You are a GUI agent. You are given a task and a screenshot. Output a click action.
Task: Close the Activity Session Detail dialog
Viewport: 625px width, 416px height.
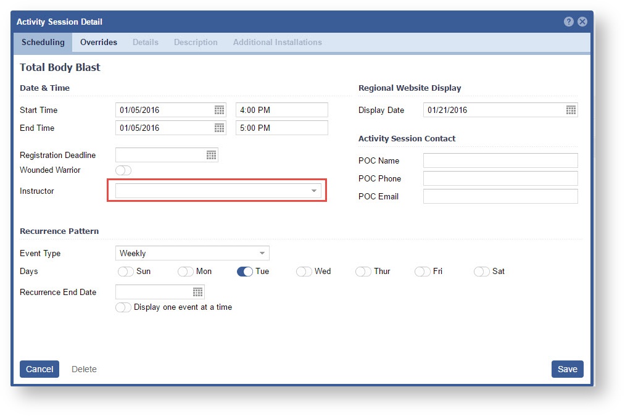coord(582,22)
